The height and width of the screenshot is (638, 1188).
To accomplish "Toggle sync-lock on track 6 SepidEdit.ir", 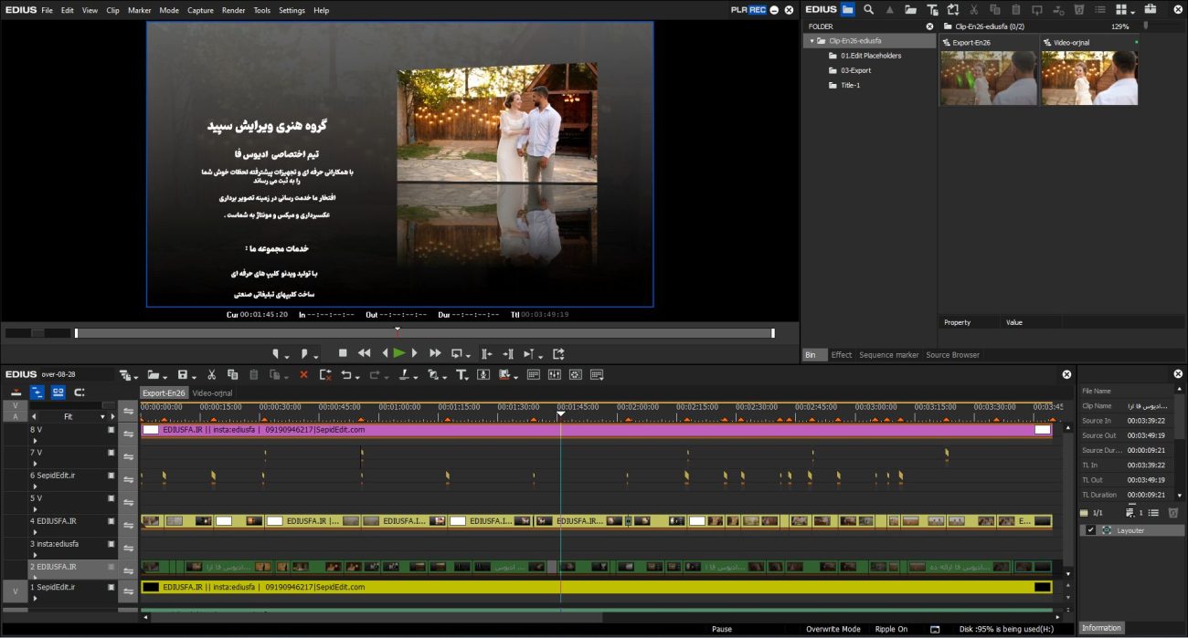I will click(128, 480).
